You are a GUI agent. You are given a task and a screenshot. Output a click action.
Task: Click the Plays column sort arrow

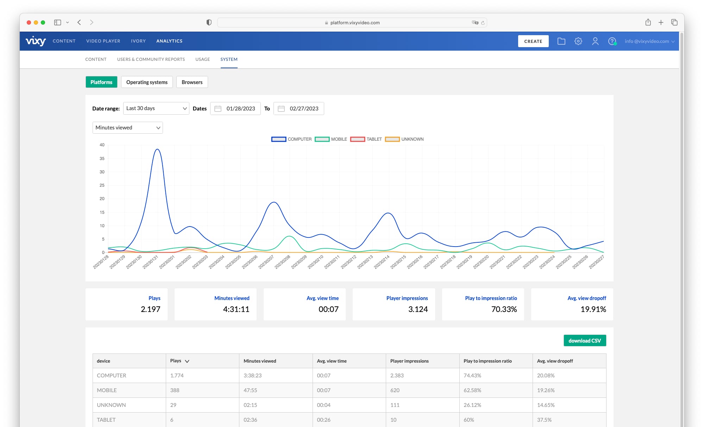[x=187, y=361]
